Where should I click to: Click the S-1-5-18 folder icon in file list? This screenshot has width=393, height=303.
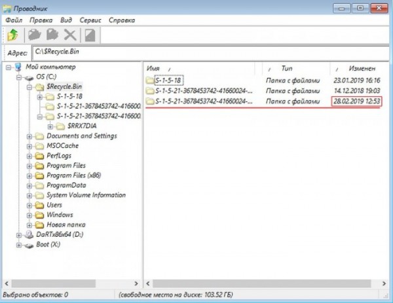pos(150,80)
